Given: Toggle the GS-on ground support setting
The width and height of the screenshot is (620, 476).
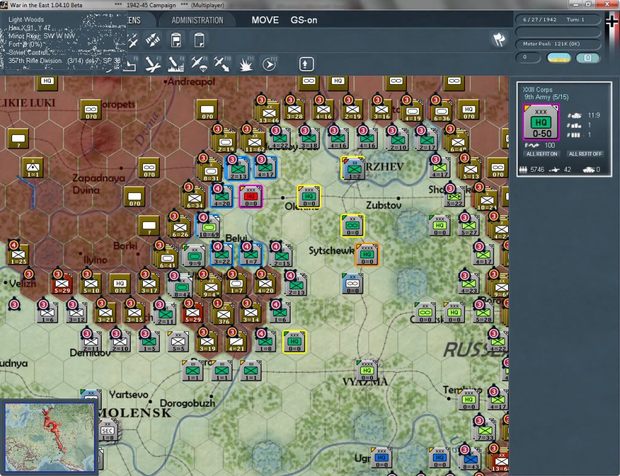Looking at the screenshot, I should point(304,20).
